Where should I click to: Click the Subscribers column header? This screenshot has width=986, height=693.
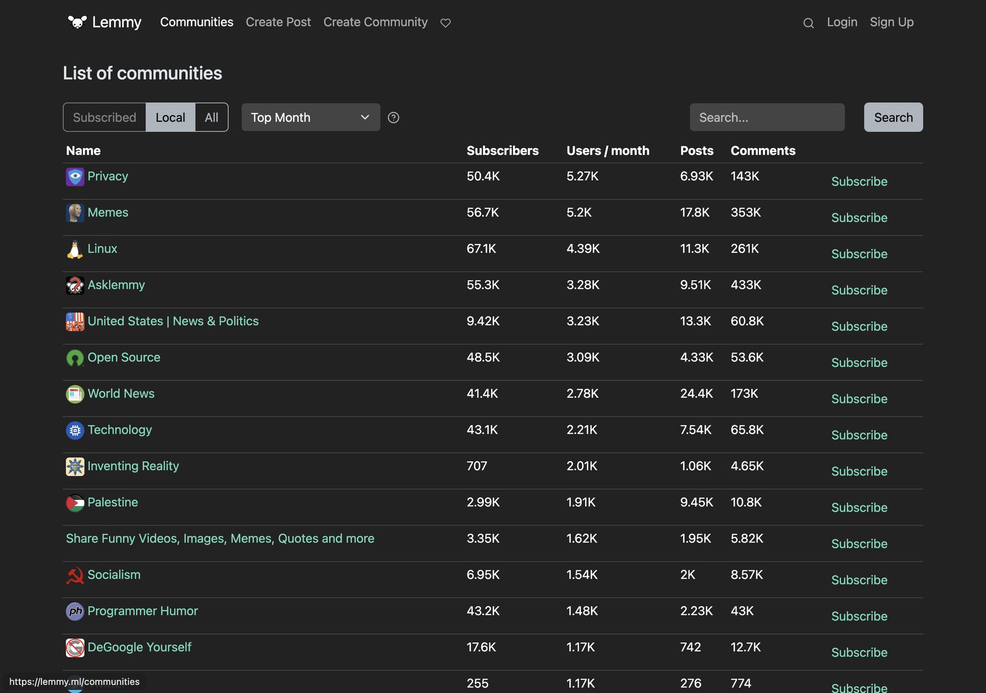[x=502, y=151]
